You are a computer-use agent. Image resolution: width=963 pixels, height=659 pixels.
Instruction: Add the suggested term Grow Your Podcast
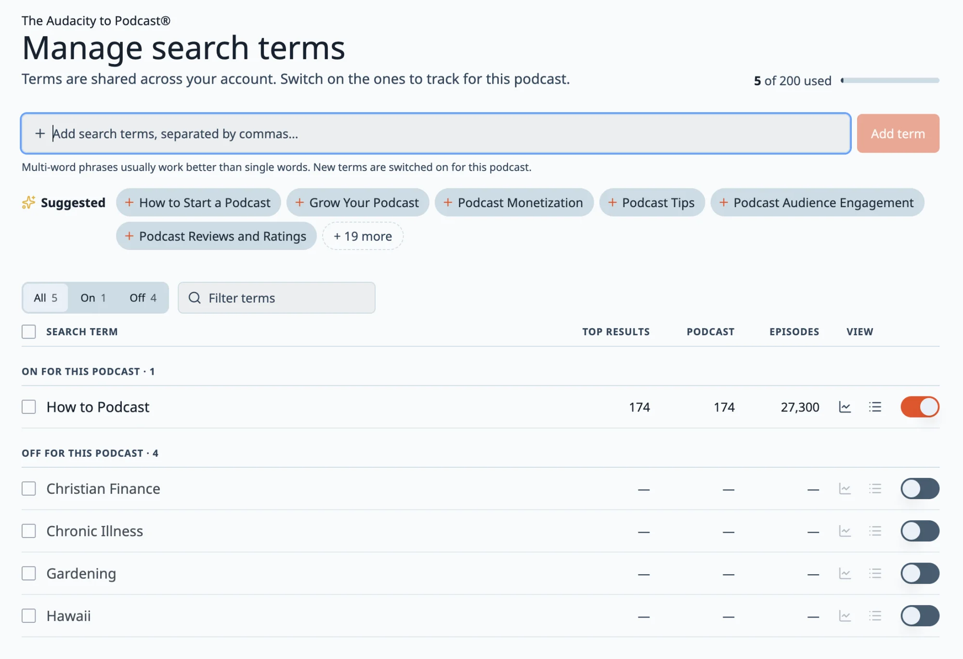pos(357,202)
